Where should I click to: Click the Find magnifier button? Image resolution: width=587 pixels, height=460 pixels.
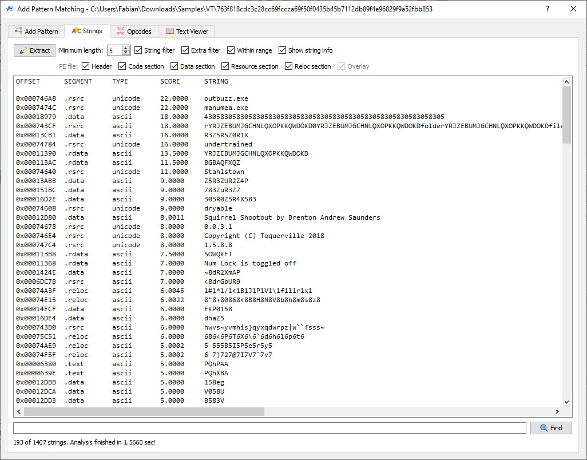click(550, 428)
